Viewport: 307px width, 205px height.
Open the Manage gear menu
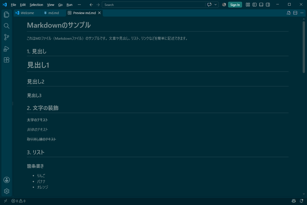7,191
